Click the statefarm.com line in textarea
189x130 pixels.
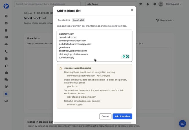(x=66, y=34)
